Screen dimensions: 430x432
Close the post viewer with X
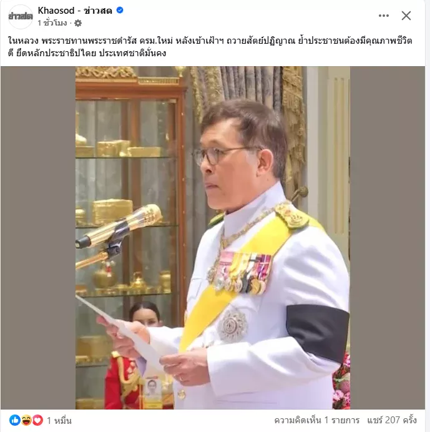pos(406,16)
